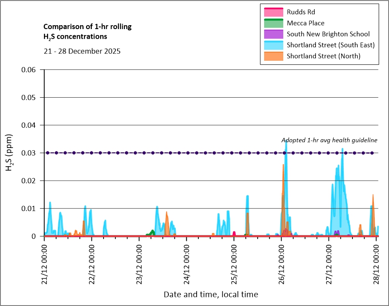The width and height of the screenshot is (389, 306).
Task: Select the Shortland Street (North) orange swatch
Action: tap(273, 56)
